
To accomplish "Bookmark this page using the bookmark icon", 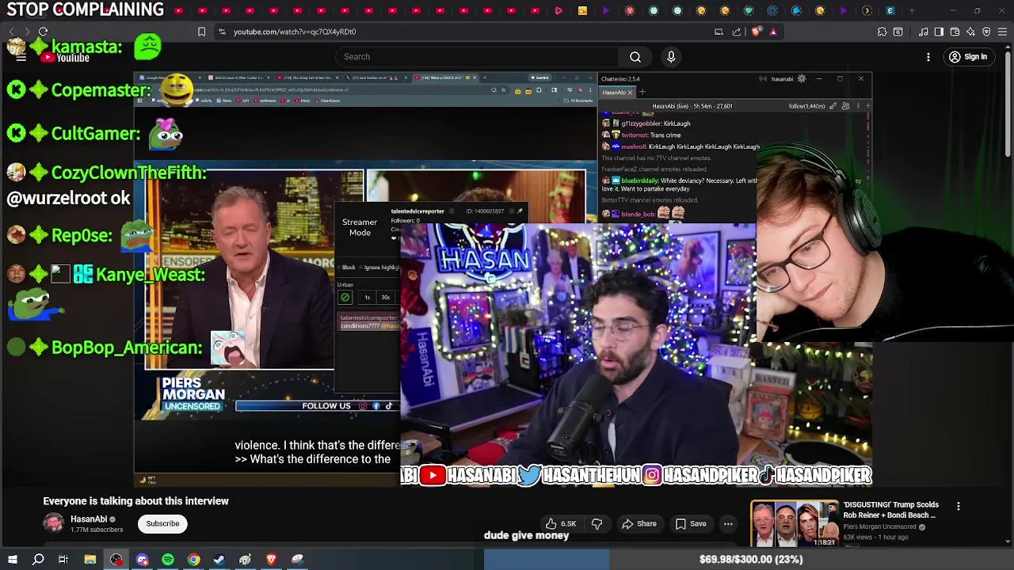I will pyautogui.click(x=201, y=32).
